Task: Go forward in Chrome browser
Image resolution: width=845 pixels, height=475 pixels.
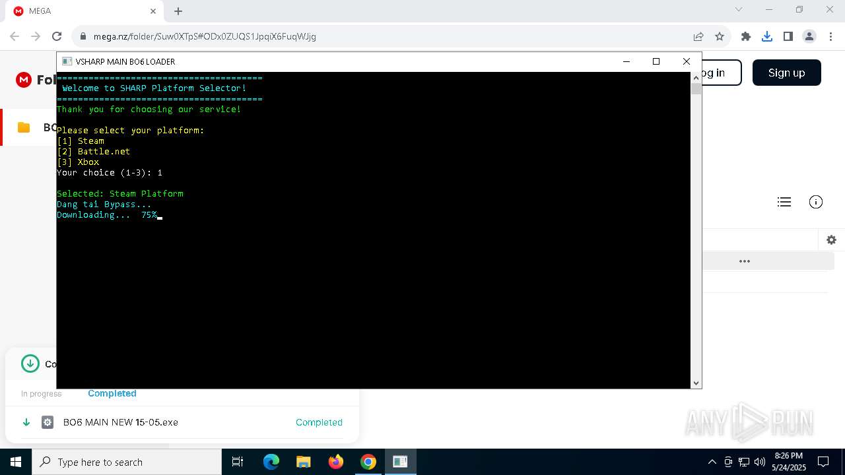Action: click(x=36, y=36)
